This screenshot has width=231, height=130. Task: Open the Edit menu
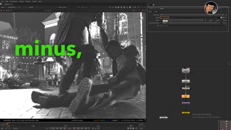pos(6,1)
